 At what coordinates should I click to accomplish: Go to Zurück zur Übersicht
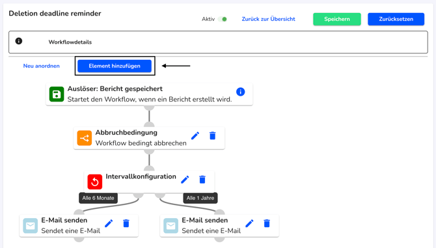[268, 19]
